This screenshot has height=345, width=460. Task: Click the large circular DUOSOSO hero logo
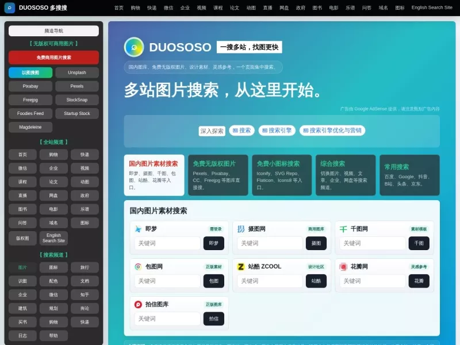pyautogui.click(x=134, y=47)
